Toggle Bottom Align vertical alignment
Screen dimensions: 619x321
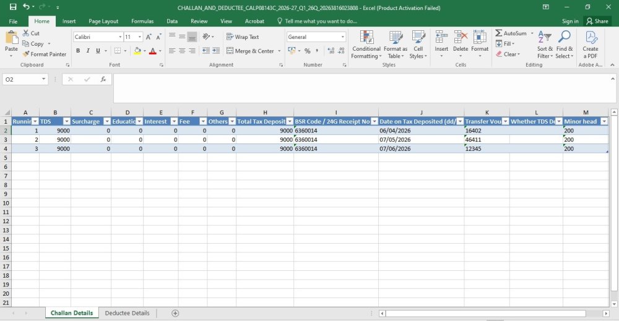pos(192,36)
